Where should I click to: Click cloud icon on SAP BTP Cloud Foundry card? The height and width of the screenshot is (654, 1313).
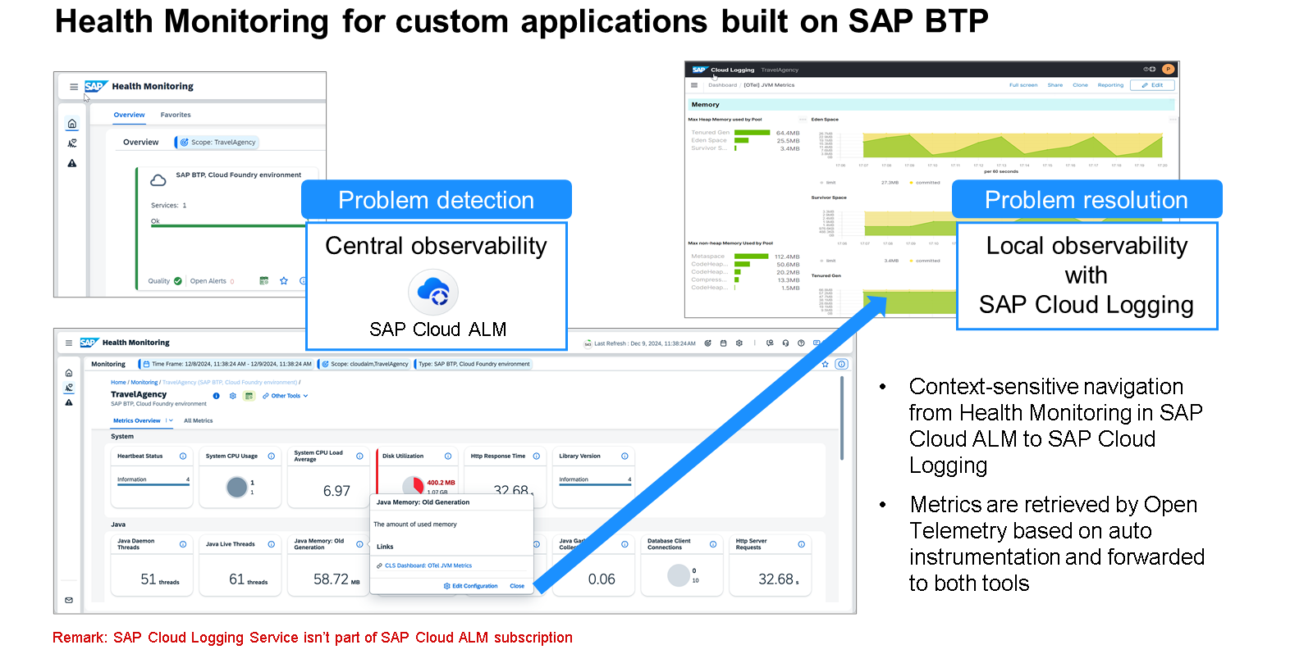(x=158, y=180)
